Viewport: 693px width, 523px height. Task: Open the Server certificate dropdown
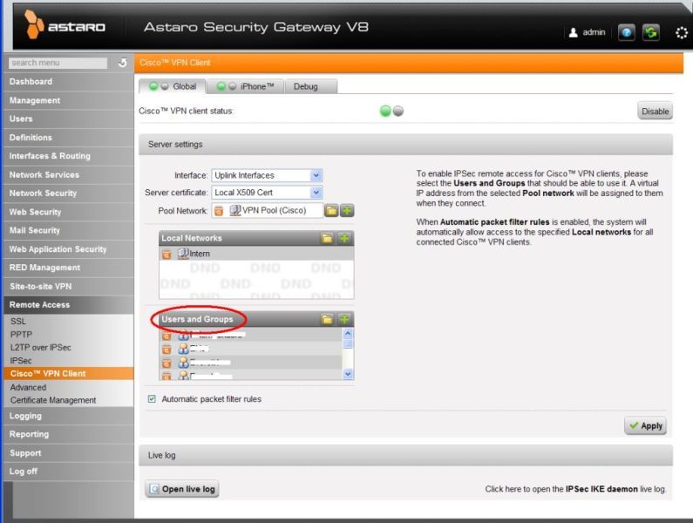pos(267,193)
